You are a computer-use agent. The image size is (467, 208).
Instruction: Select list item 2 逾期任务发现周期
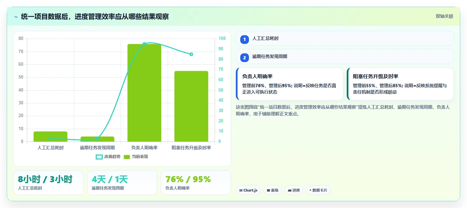345,57
